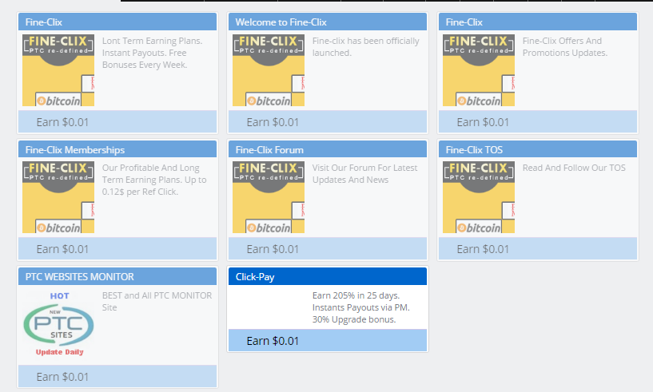Click 'Earn $0.01' in Welcome to Fine-Clix ad

(x=273, y=122)
